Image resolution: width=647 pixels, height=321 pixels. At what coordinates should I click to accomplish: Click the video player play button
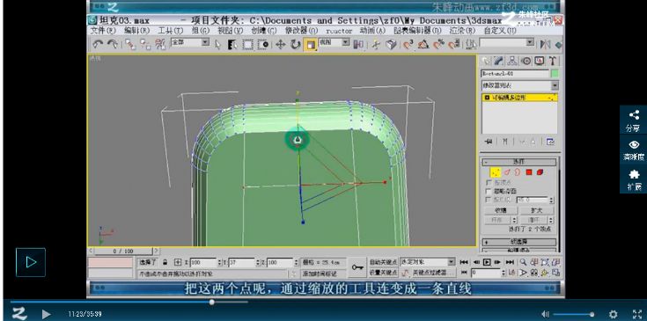click(x=46, y=314)
